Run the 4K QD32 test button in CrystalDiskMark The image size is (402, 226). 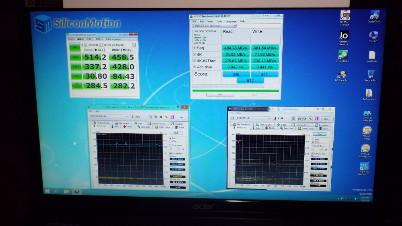(x=76, y=86)
